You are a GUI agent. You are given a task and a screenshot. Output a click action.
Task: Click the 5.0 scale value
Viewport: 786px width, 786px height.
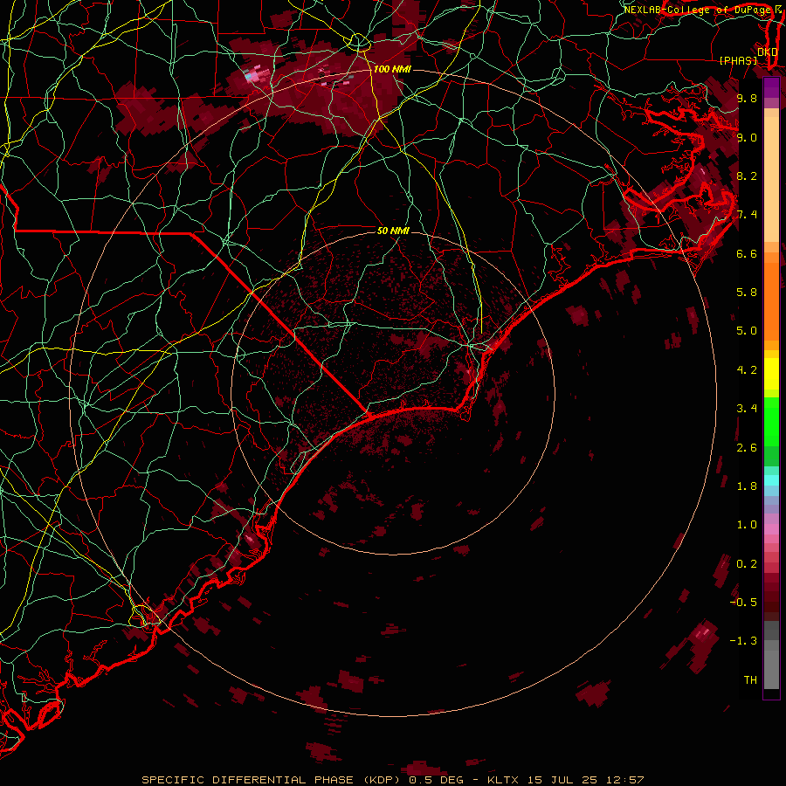pyautogui.click(x=747, y=331)
